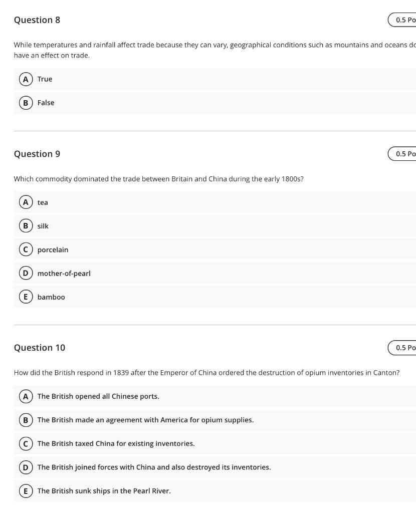Viewport: 416px width, 513px height.
Task: Click the circled letter E beside 'bamboo'
Action: (x=26, y=297)
